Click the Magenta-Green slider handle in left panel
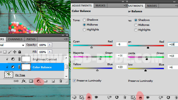The height and width of the screenshot is (100, 178). tap(100, 59)
